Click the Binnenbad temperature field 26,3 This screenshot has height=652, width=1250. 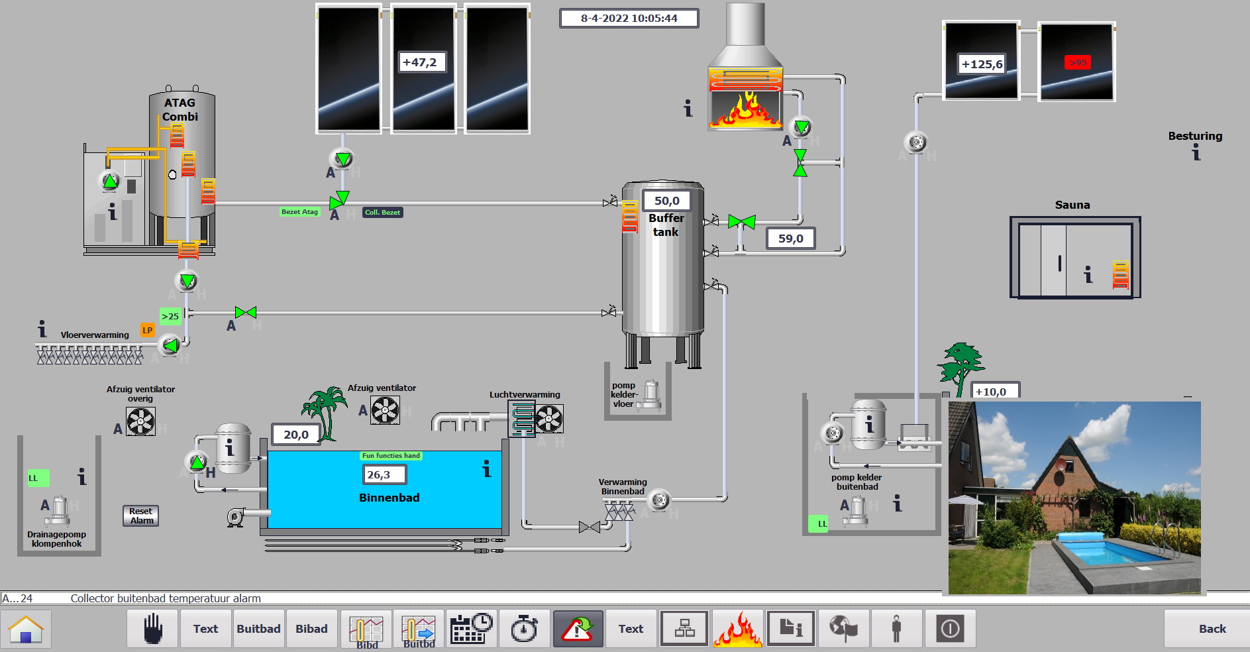coord(384,474)
